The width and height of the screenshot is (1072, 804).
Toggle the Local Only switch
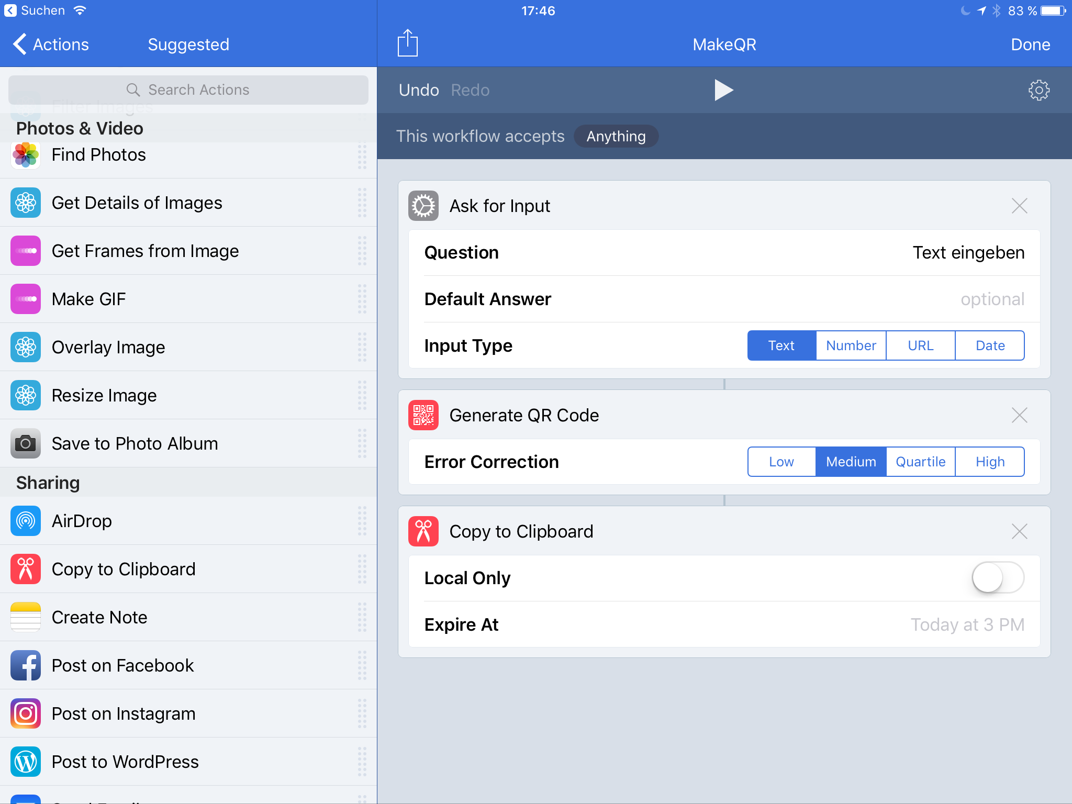998,578
